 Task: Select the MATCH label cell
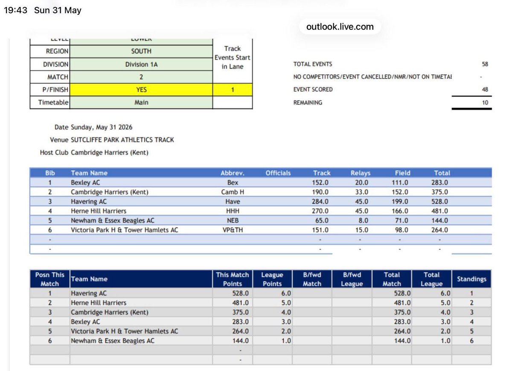tap(50, 77)
